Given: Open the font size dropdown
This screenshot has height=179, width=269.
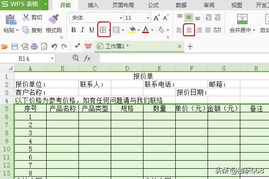Looking at the screenshot, I should 147,18.
